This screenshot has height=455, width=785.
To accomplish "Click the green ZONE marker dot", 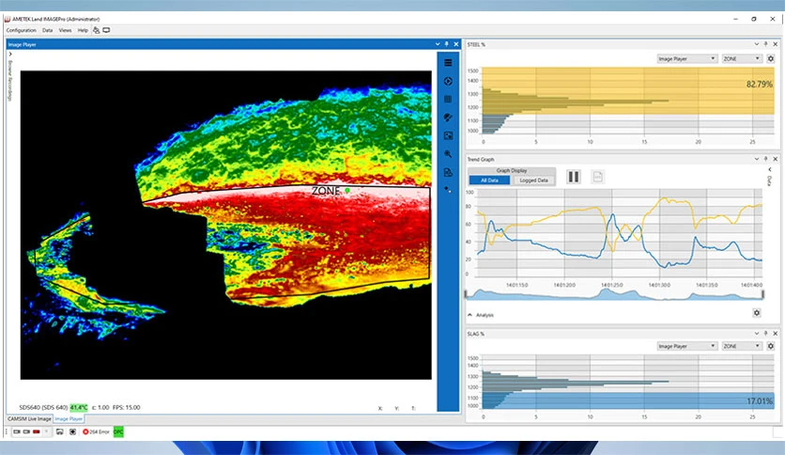I will tap(346, 191).
